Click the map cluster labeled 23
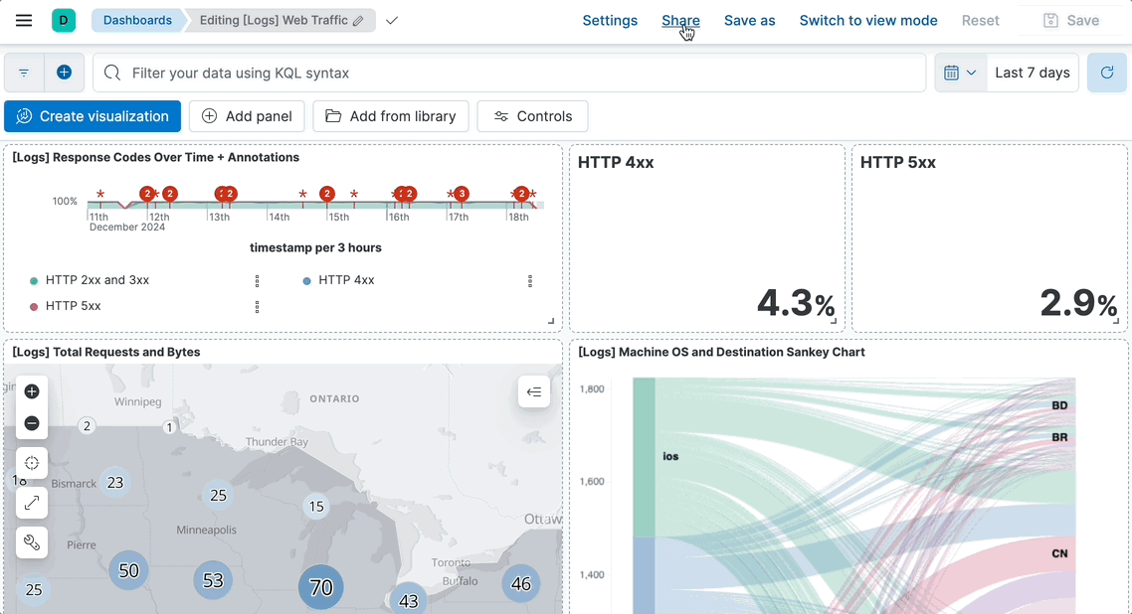This screenshot has width=1132, height=614. click(x=115, y=482)
